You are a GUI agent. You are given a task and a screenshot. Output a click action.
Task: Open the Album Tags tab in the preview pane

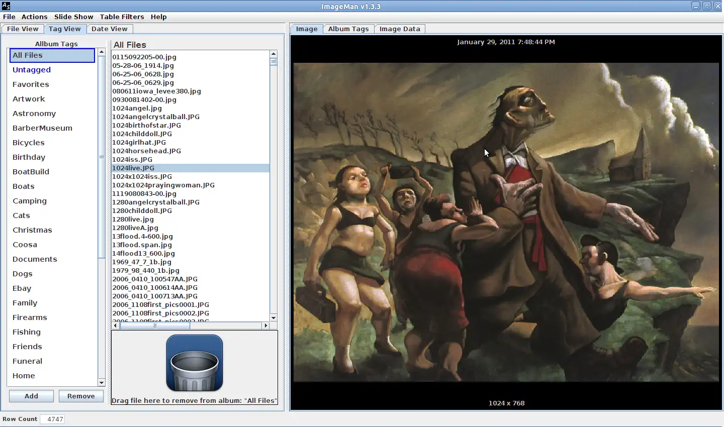348,29
